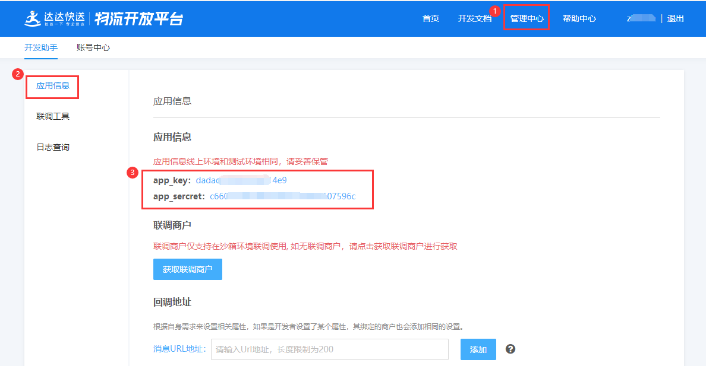706x366 pixels.
Task: Click the help question-mark icon
Action: click(x=510, y=349)
